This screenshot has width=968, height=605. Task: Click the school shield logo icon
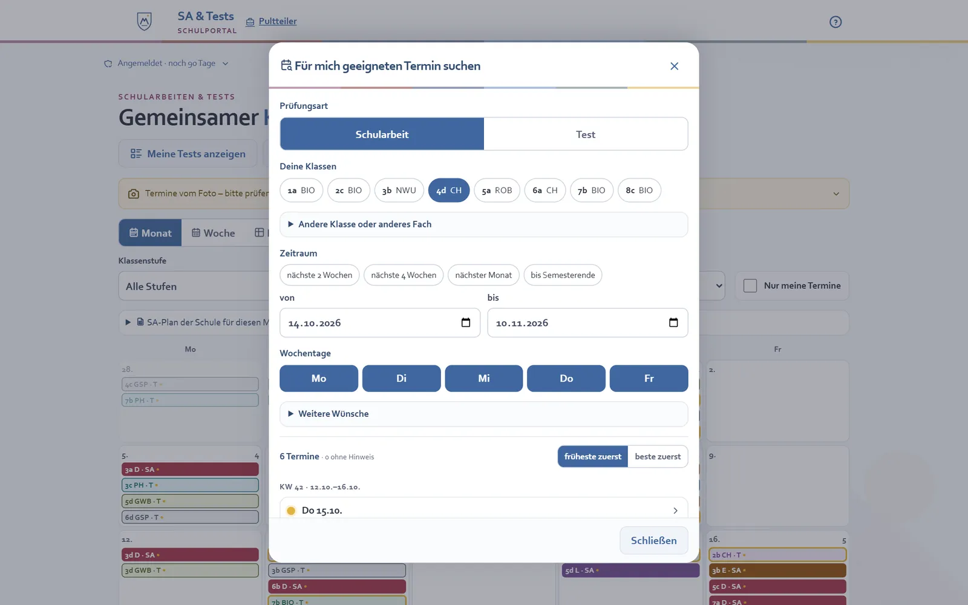click(144, 22)
